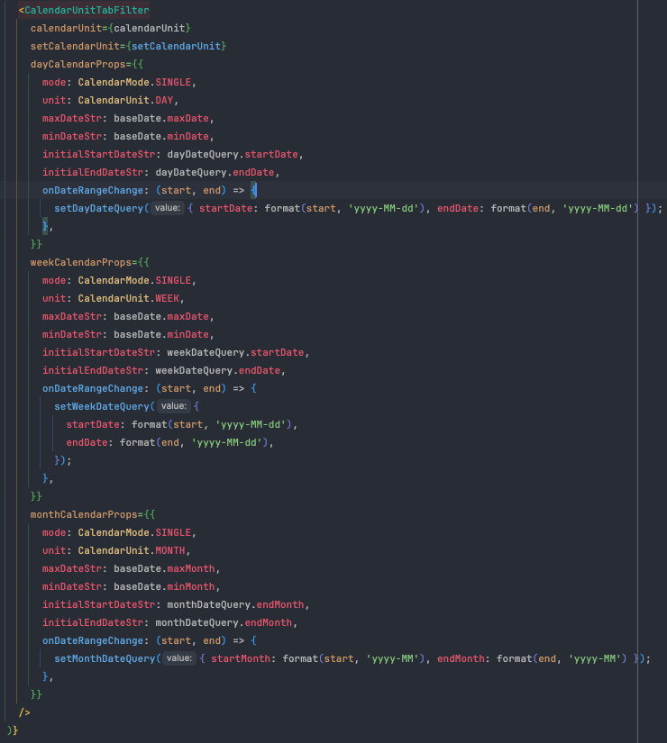
Task: Click weekDateQuery.endDate expression
Action: click(x=218, y=370)
